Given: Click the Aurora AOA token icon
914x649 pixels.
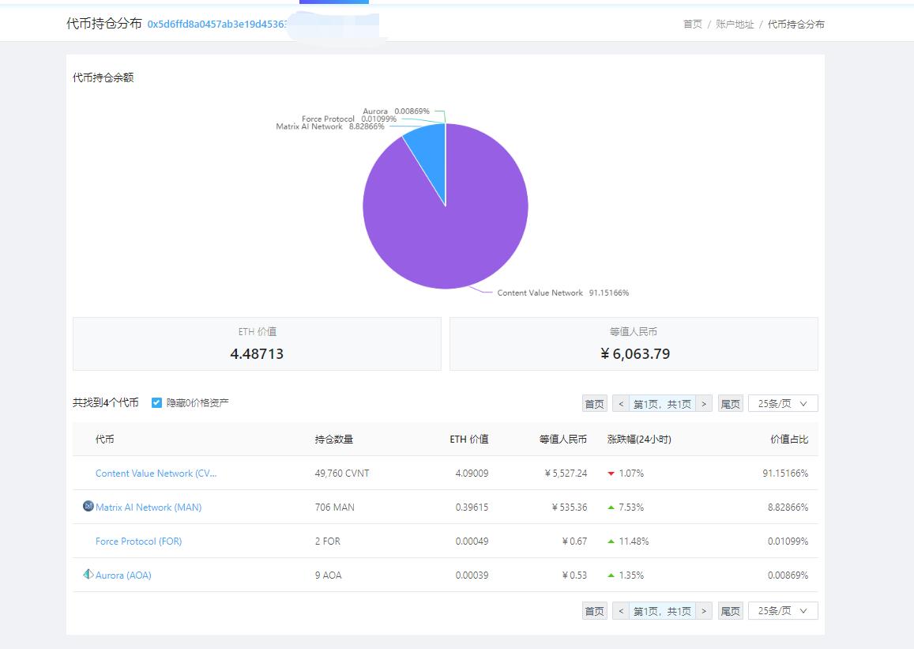Looking at the screenshot, I should (x=88, y=575).
